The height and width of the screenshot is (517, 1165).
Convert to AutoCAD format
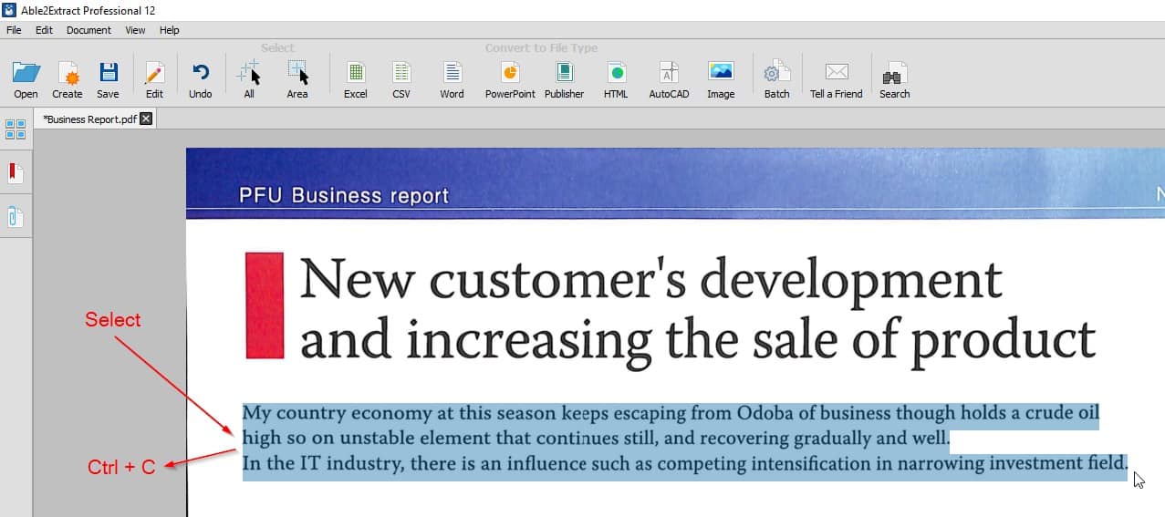coord(669,73)
